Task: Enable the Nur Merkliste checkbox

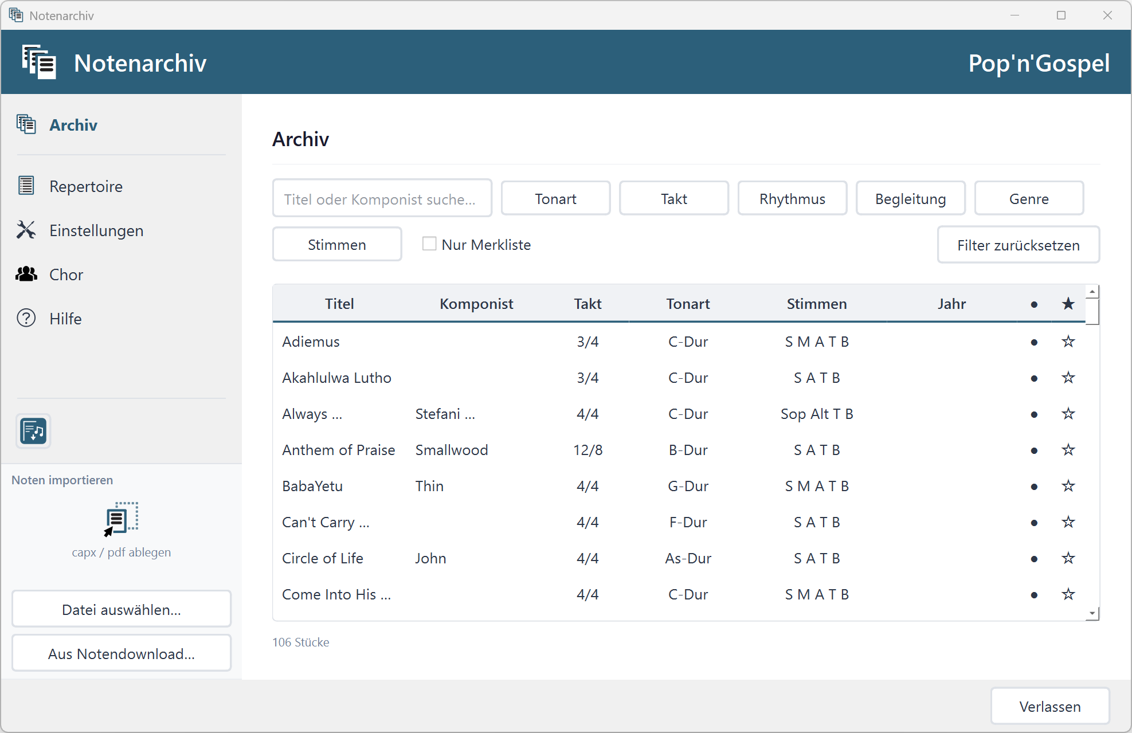Action: pos(429,244)
